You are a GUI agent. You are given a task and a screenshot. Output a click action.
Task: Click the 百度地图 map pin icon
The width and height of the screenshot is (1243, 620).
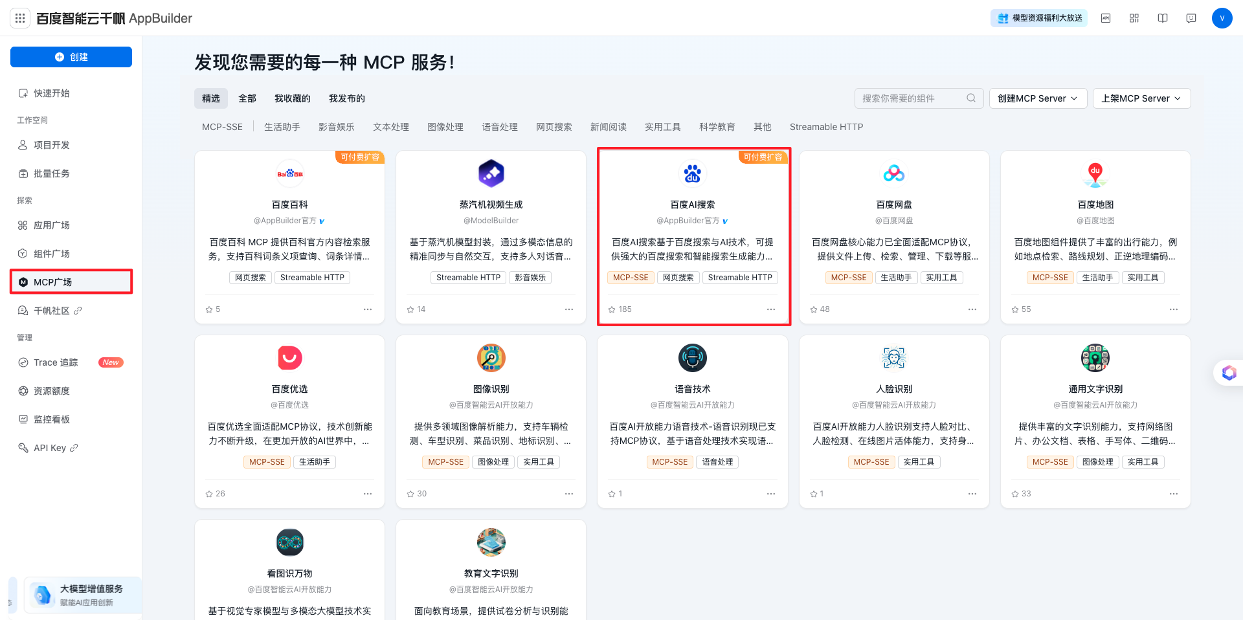tap(1095, 173)
